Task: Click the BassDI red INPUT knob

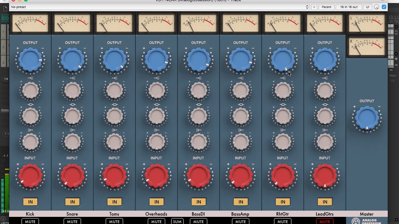Action: click(199, 176)
